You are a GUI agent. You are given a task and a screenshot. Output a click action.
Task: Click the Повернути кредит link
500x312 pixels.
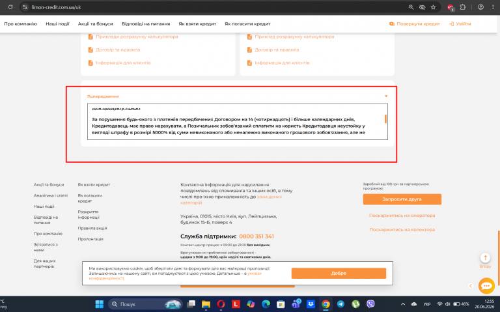(415, 23)
